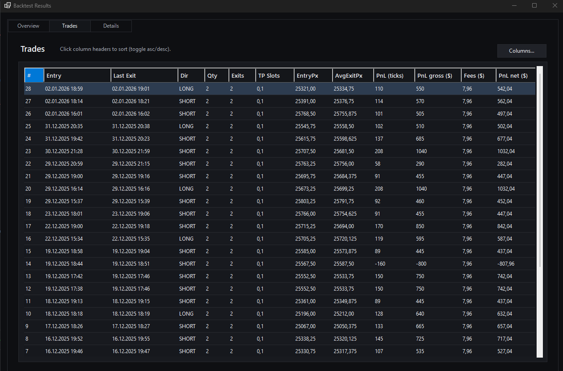Sort trades by the # column header
The image size is (563, 371).
pos(34,75)
